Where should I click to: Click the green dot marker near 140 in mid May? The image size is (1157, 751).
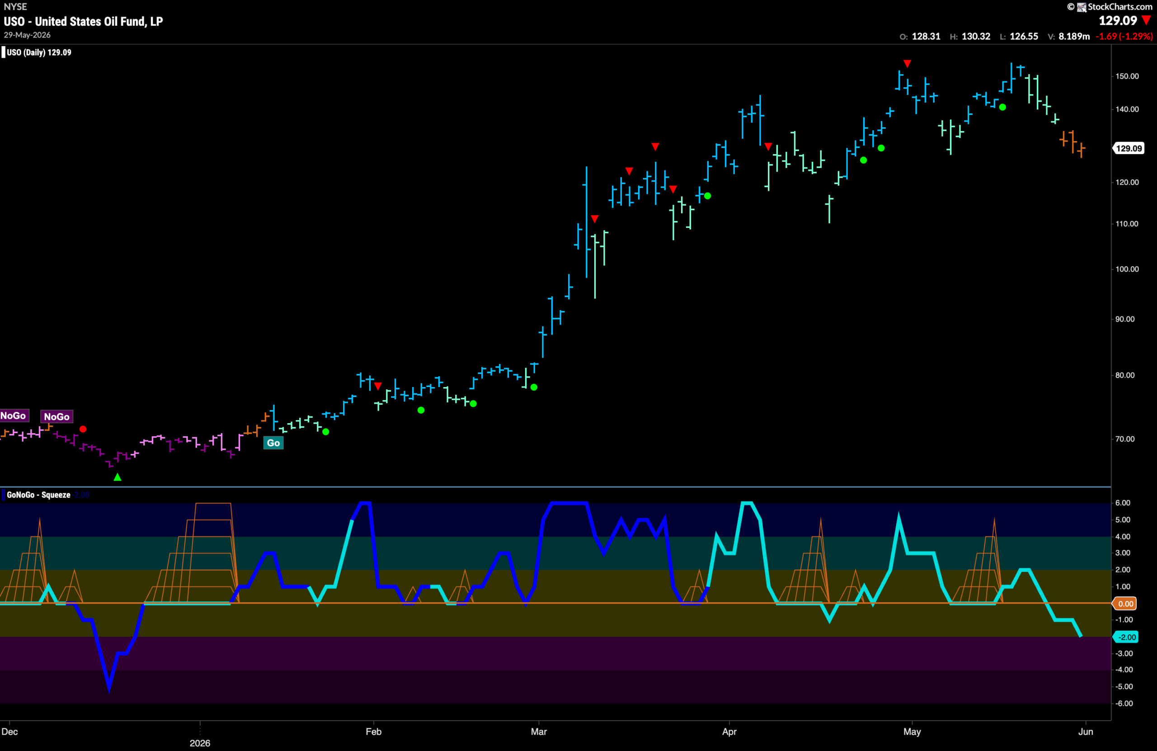pos(1002,108)
